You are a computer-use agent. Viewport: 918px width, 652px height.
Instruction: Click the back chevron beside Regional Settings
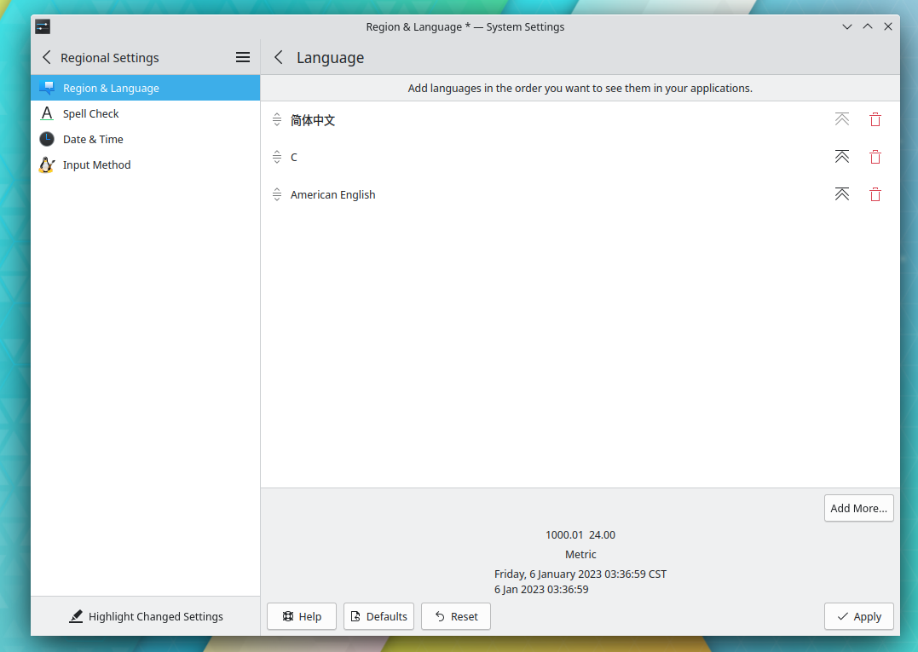pos(44,57)
